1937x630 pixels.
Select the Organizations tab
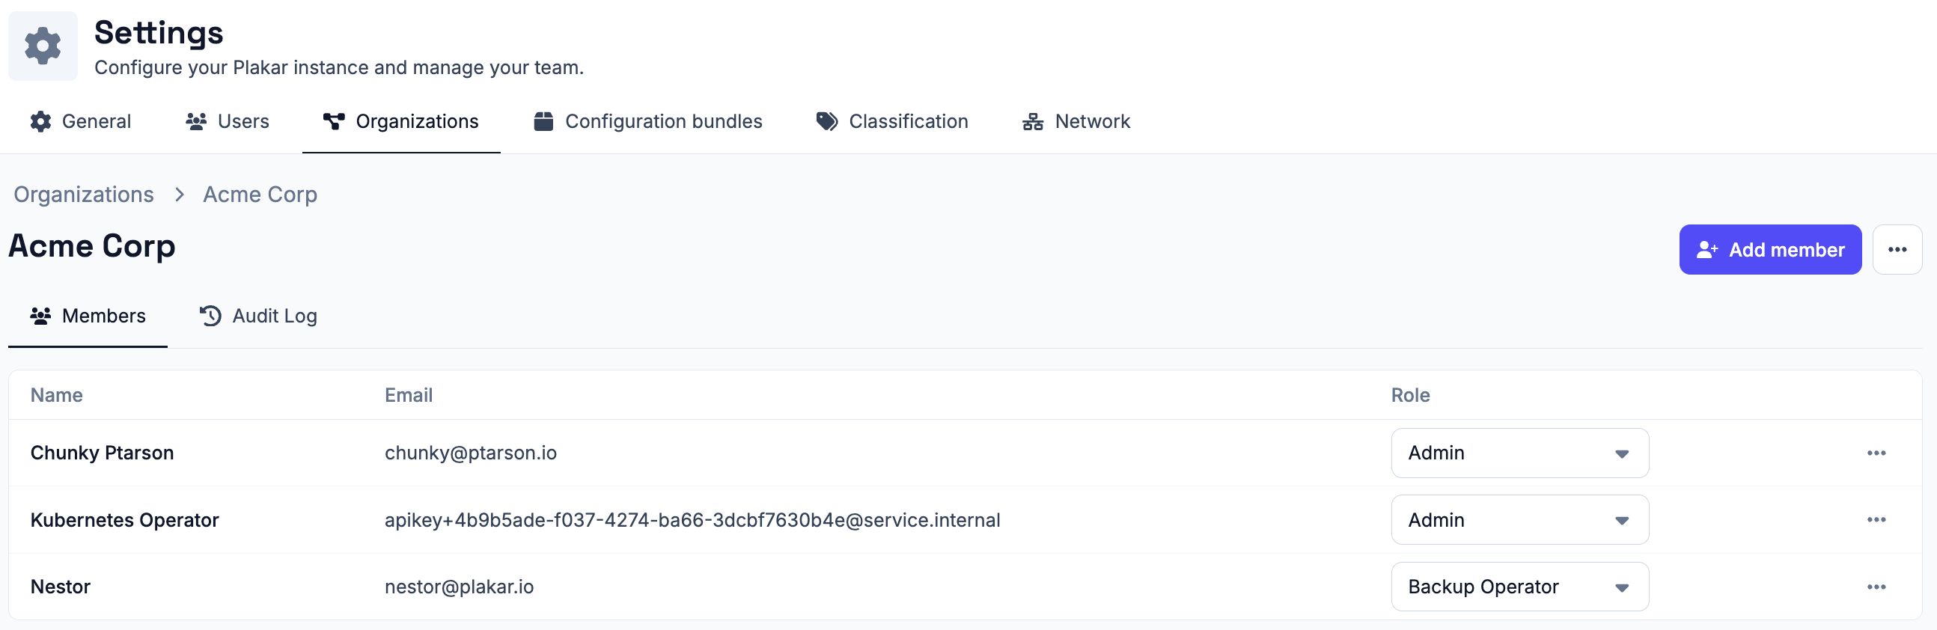(x=400, y=122)
